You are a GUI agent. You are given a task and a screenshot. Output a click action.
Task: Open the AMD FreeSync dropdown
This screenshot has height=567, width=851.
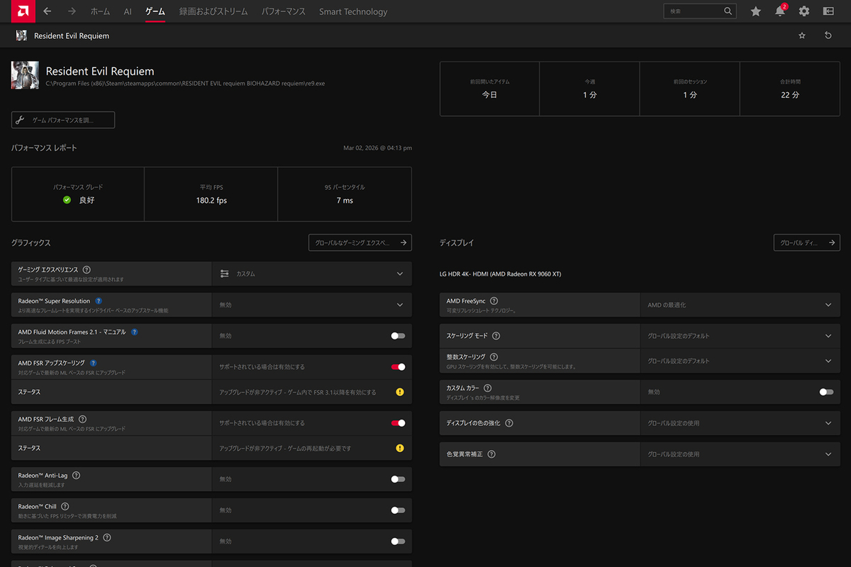click(x=828, y=305)
